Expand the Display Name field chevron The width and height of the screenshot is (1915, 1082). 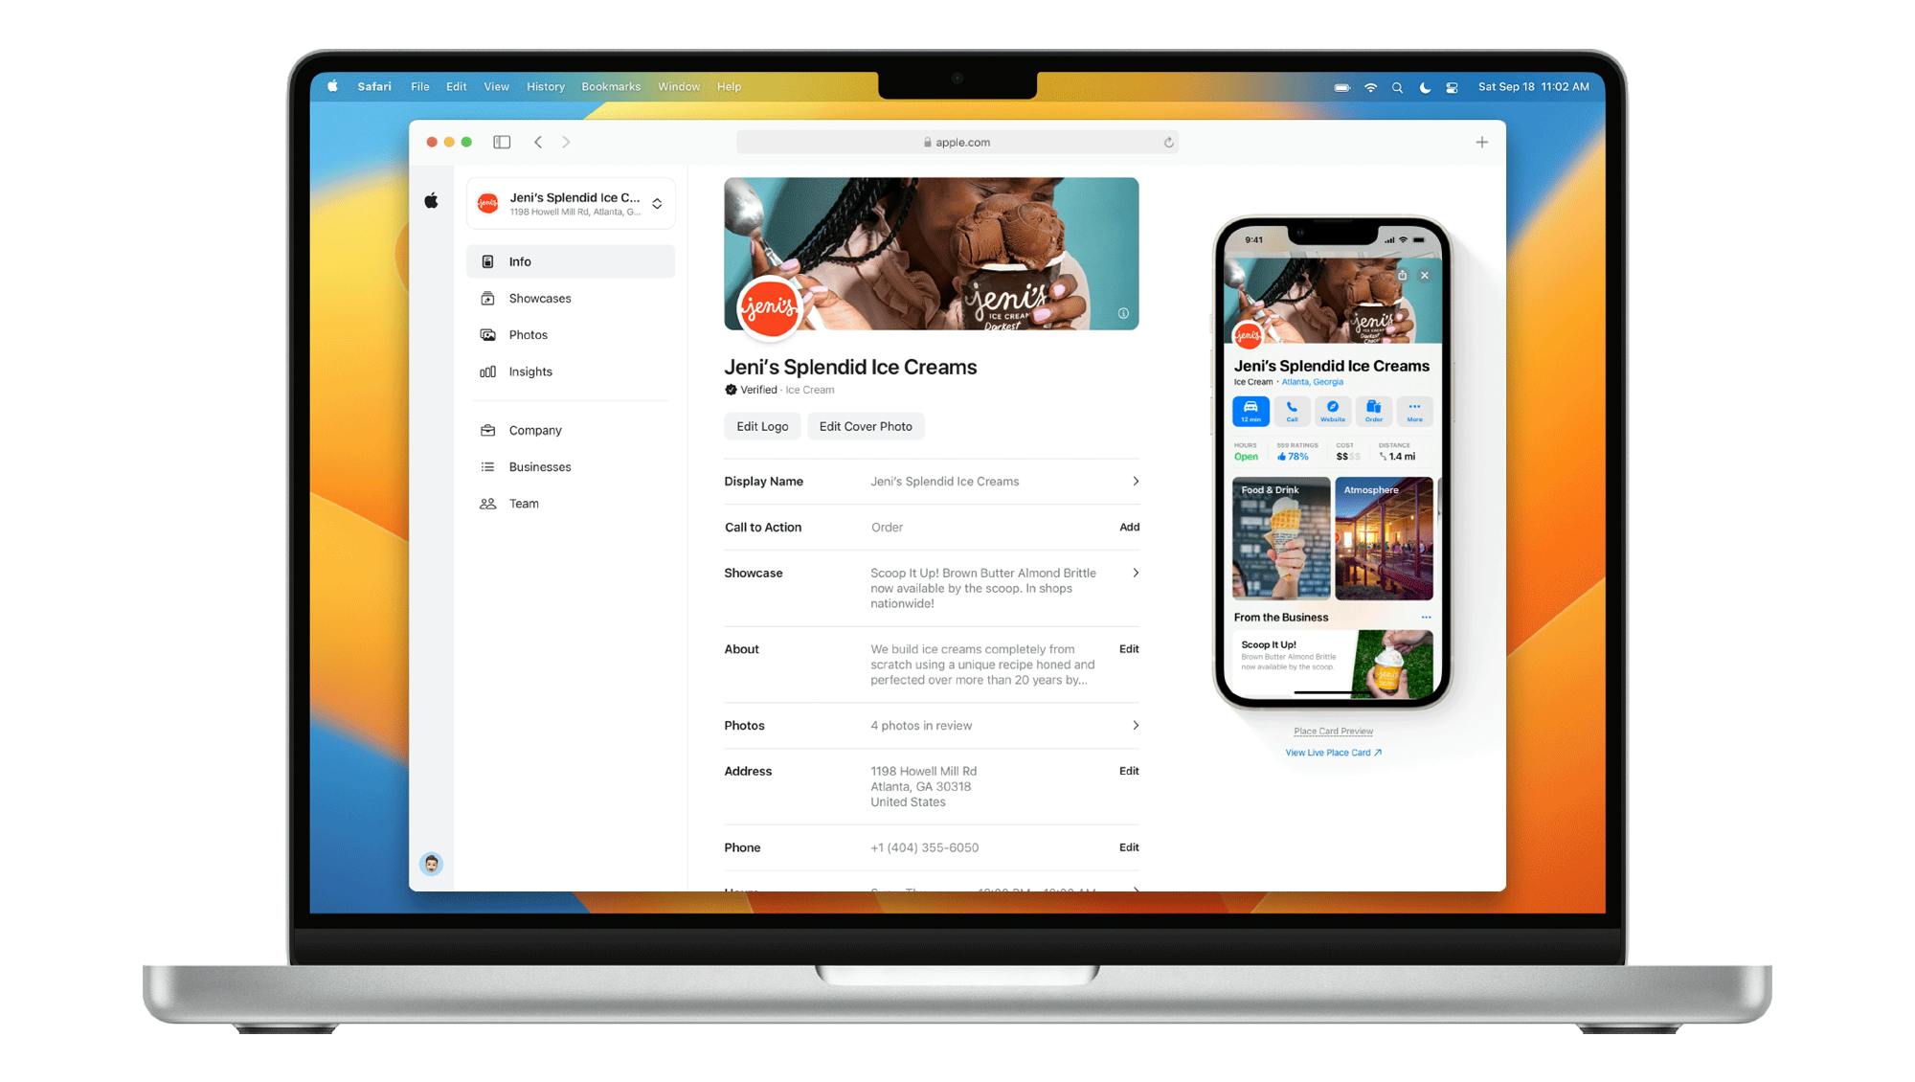[x=1134, y=482]
